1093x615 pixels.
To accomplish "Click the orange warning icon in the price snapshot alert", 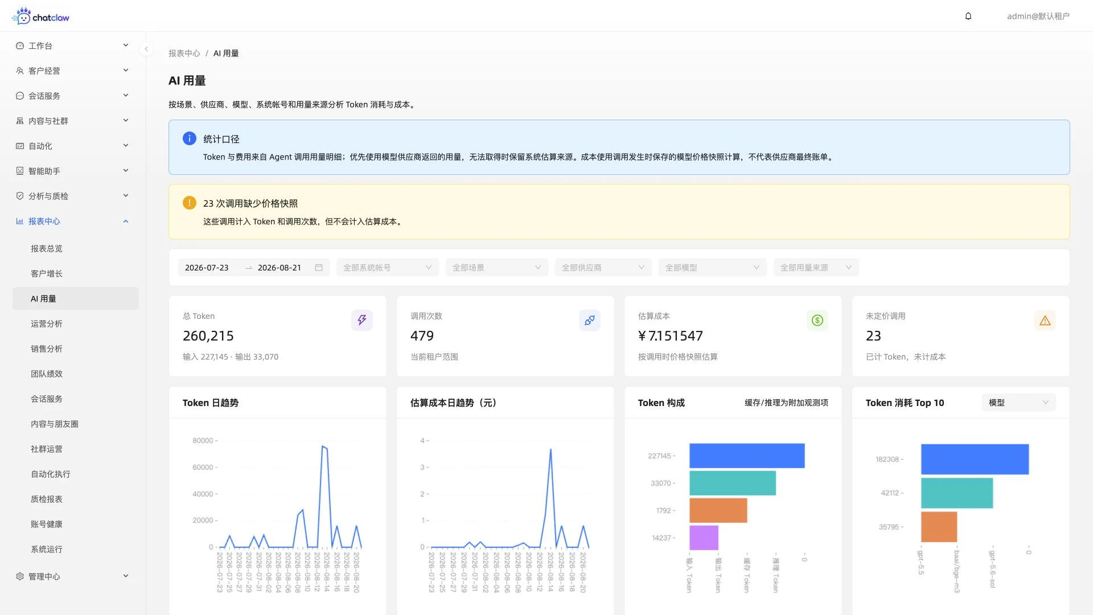I will pos(190,203).
